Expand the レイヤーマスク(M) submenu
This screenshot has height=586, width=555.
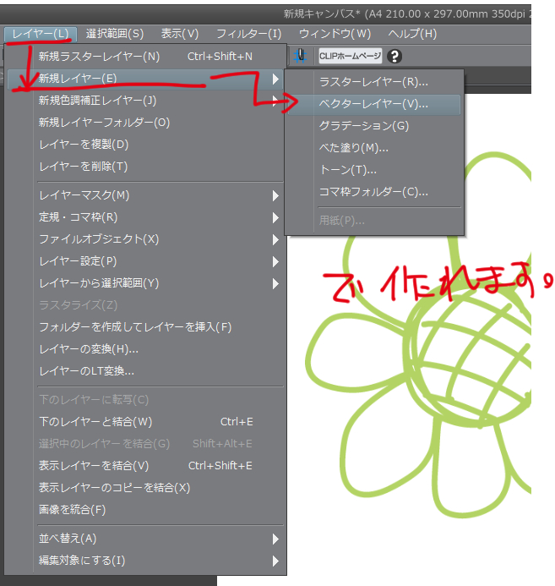coord(84,195)
